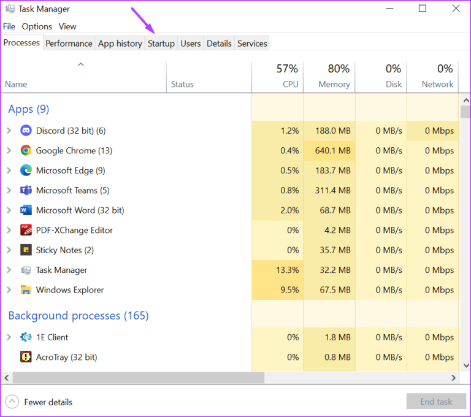Click the Google Chrome icon
This screenshot has height=417, width=471.
click(x=26, y=150)
